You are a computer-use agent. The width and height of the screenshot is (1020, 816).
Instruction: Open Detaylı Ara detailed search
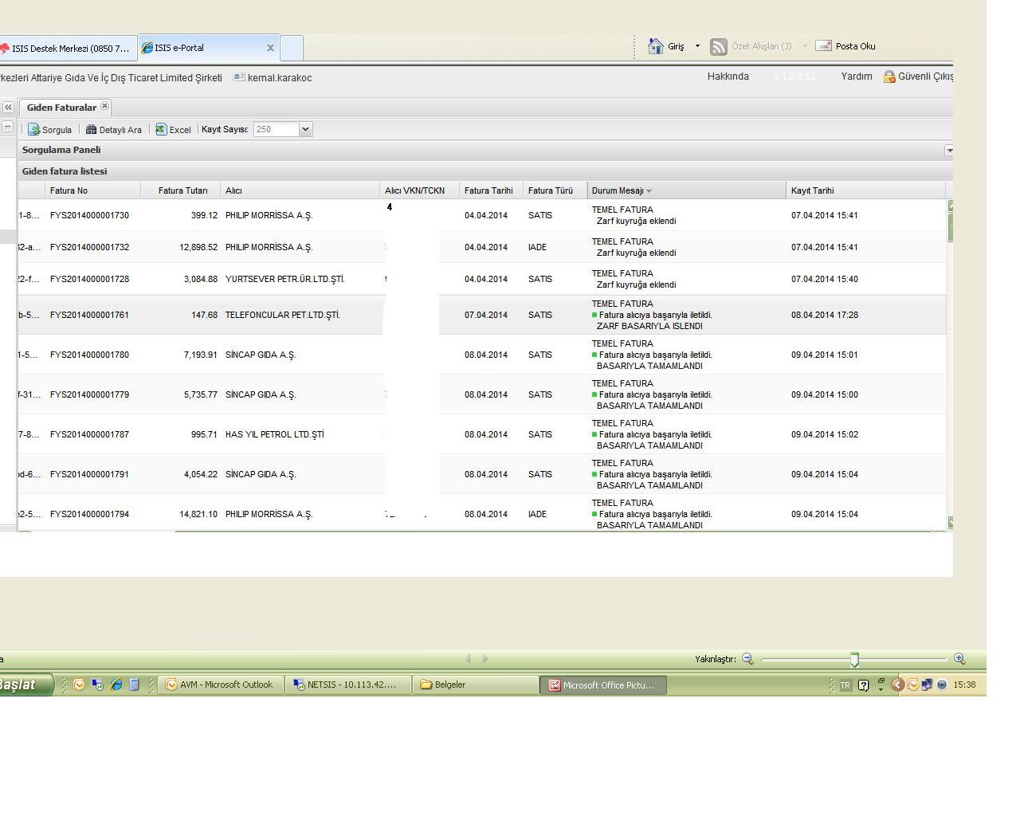coord(91,130)
